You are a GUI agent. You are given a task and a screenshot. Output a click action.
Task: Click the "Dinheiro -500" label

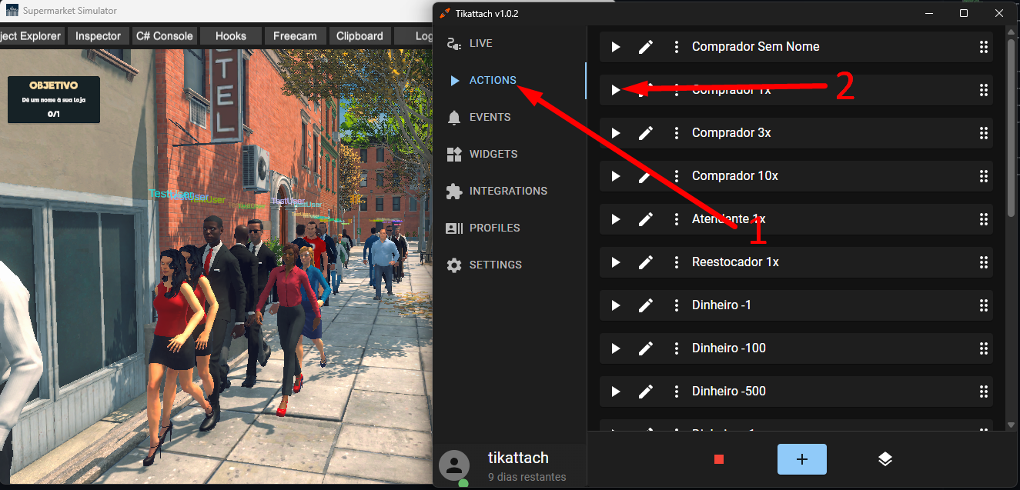[x=729, y=392]
